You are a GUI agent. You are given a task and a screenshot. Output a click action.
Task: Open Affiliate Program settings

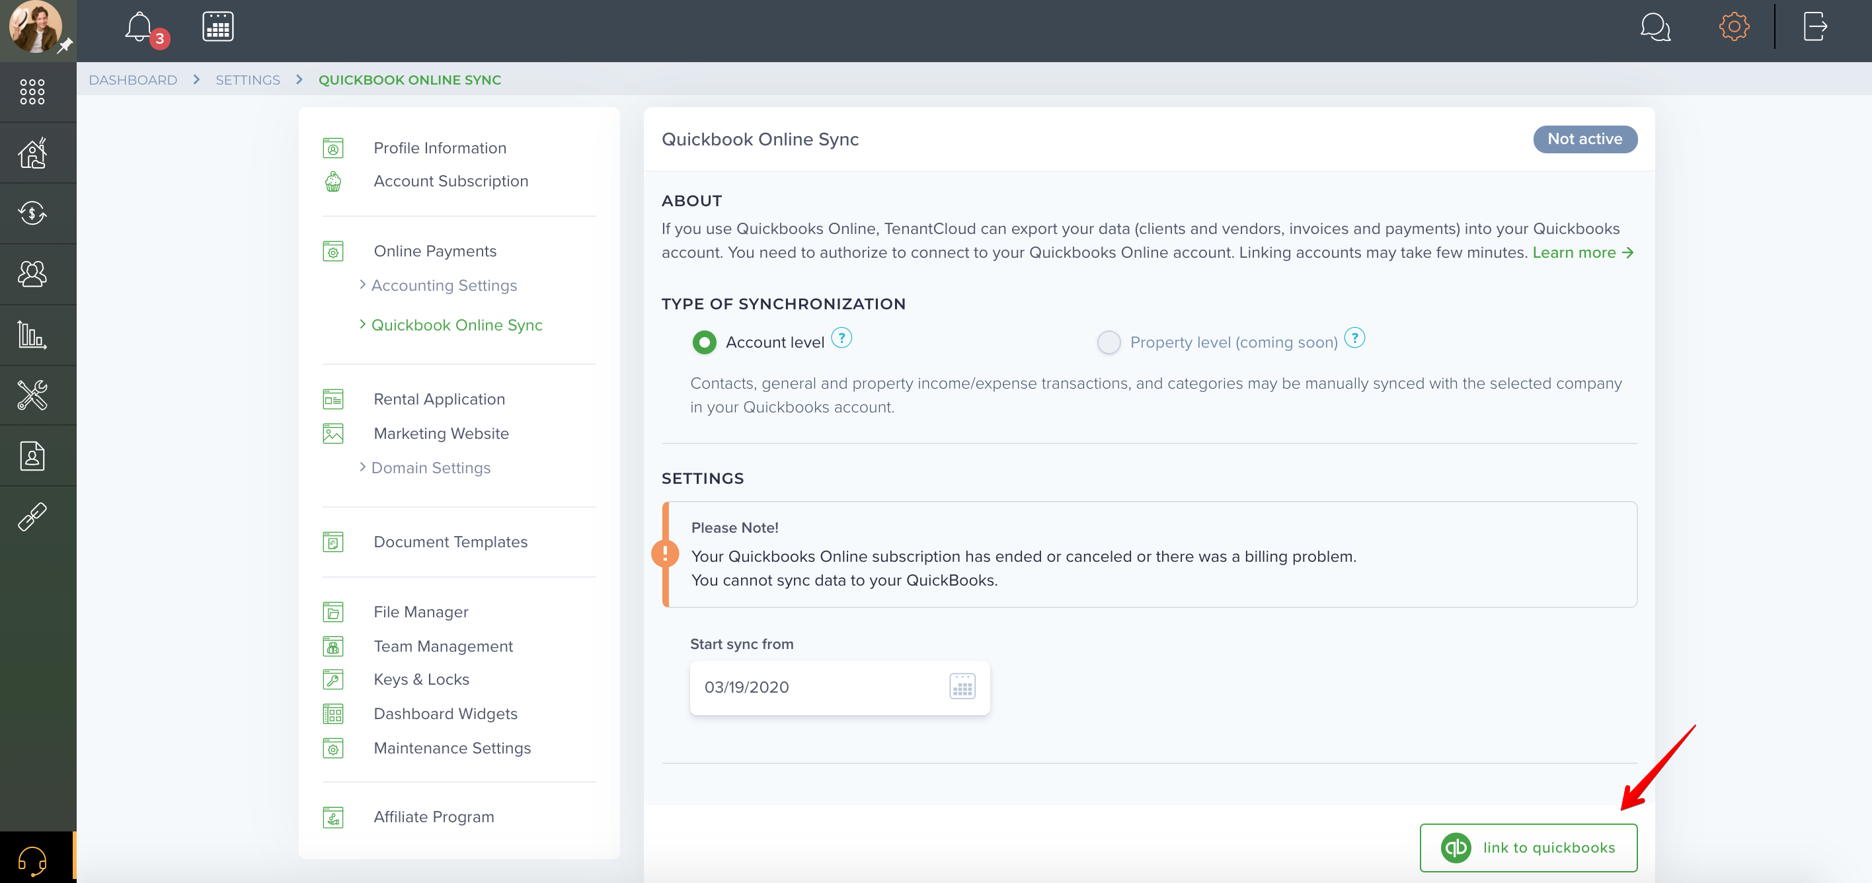(x=434, y=818)
